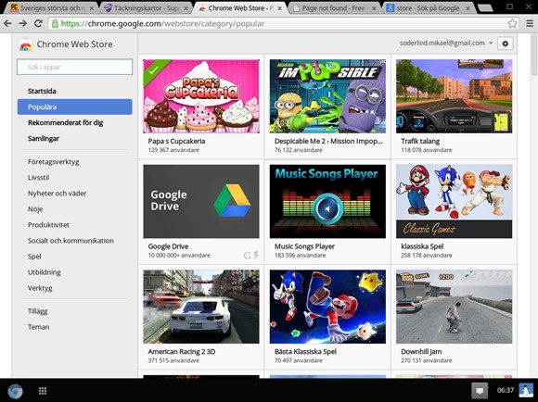538x402 pixels.
Task: Open the Trafik talang thumbnail
Action: [454, 96]
